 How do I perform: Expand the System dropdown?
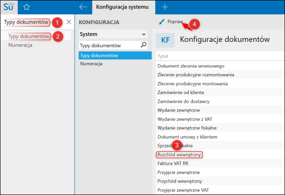tap(143, 34)
